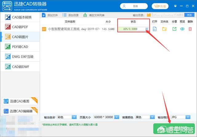The width and height of the screenshot is (197, 137).
Task: Select the PDF转CAD sidebar item
Action: click(x=20, y=46)
